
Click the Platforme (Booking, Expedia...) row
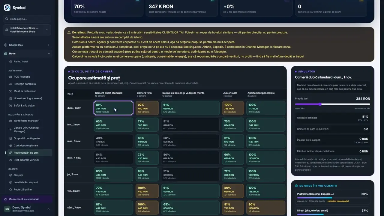(332, 197)
